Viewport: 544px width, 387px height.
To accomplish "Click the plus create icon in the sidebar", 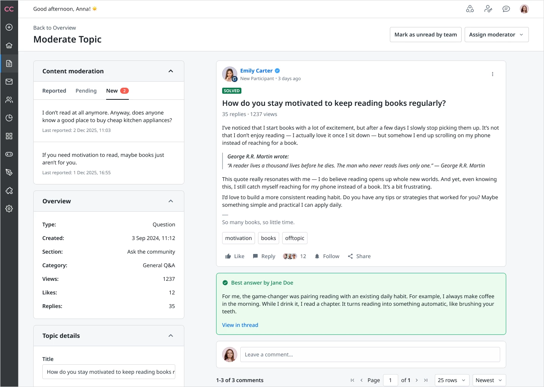I will 9,27.
